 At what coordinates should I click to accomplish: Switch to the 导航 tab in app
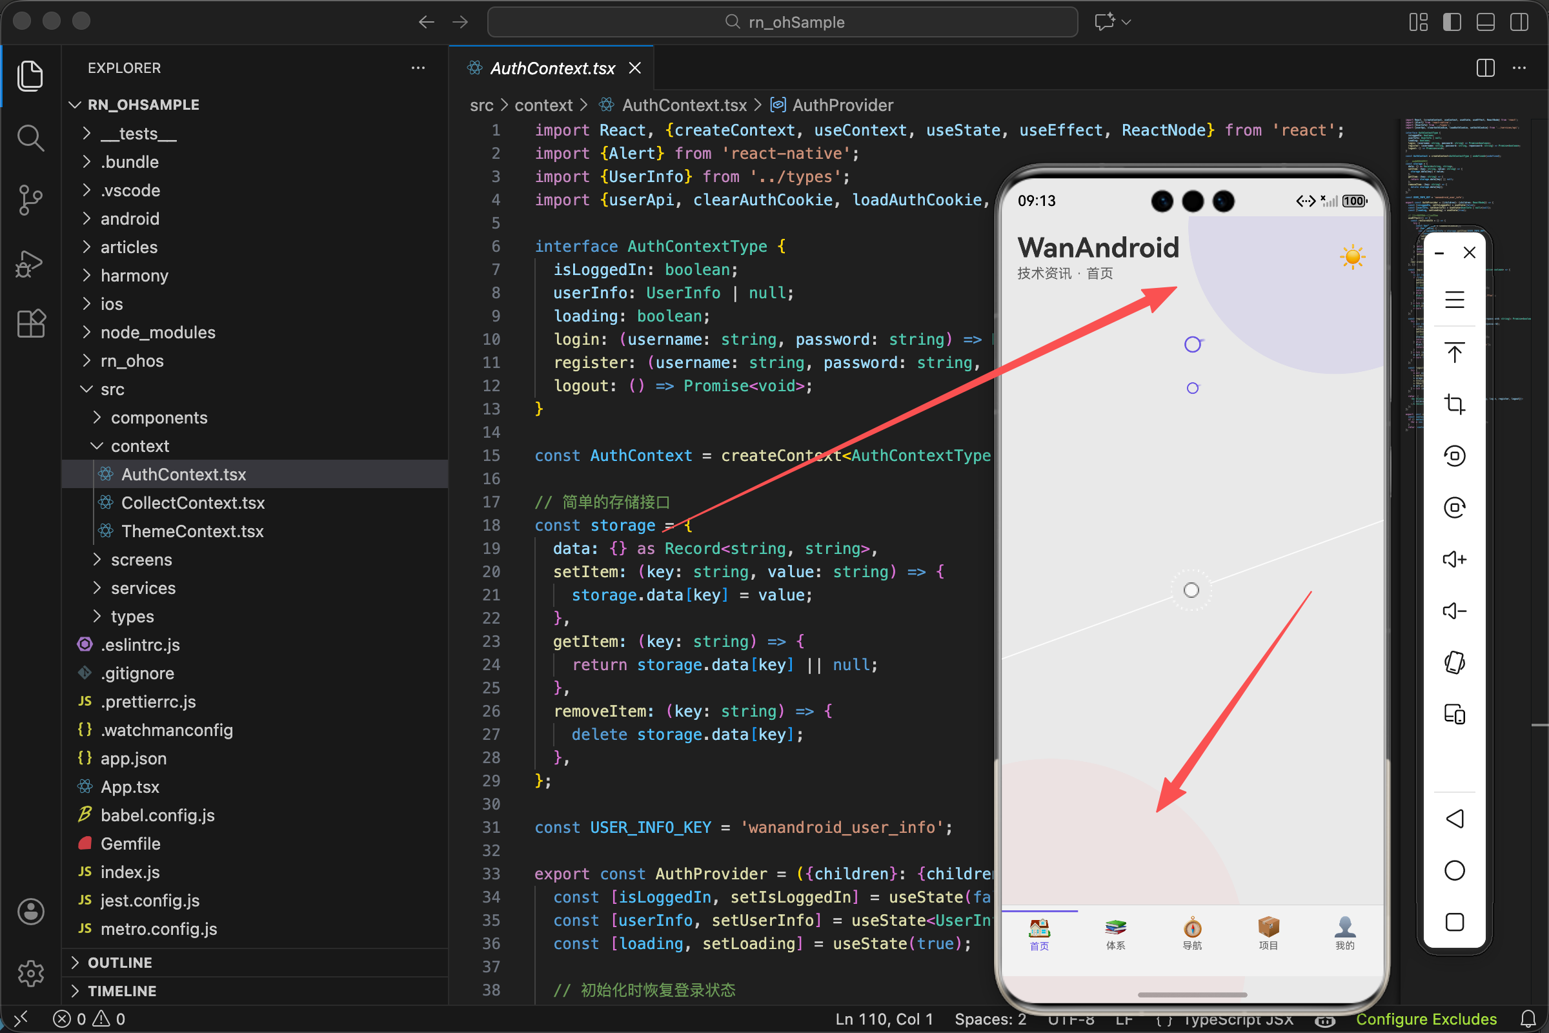(x=1193, y=935)
